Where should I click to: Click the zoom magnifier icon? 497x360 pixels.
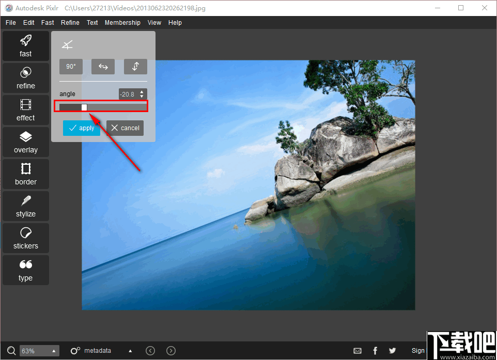(x=11, y=351)
